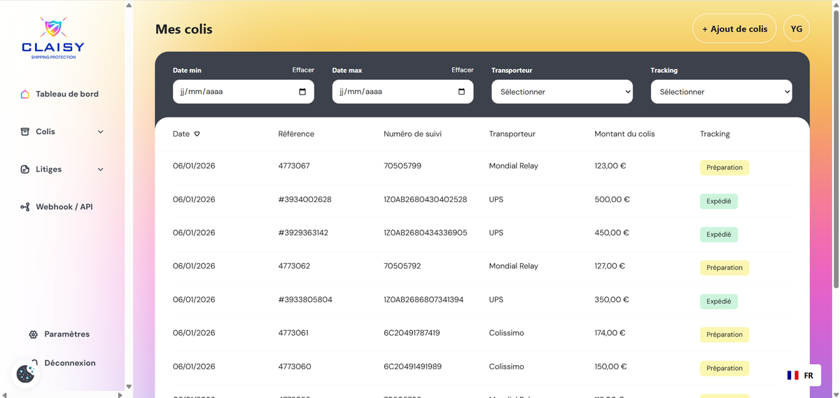Screen dimensions: 840x398
Task: Expand the Litiges submenu chevron
Action: 100,169
